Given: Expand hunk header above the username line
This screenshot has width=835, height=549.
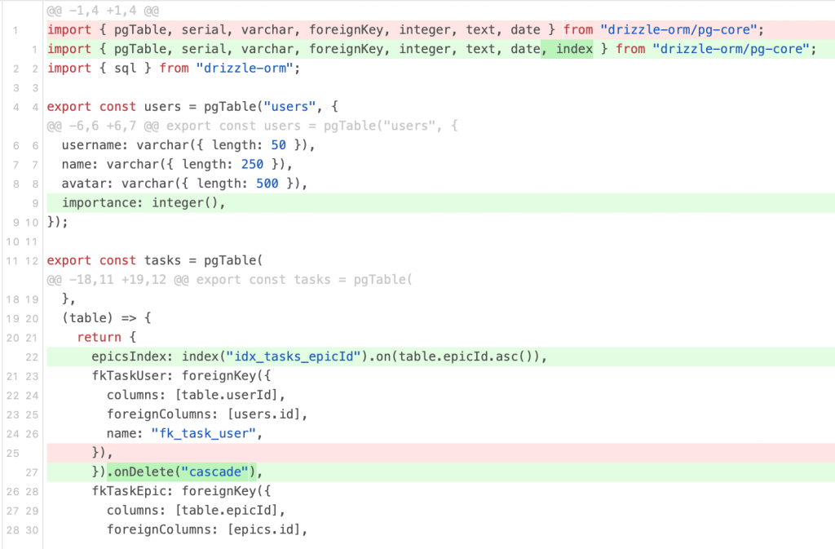Looking at the screenshot, I should 253,126.
